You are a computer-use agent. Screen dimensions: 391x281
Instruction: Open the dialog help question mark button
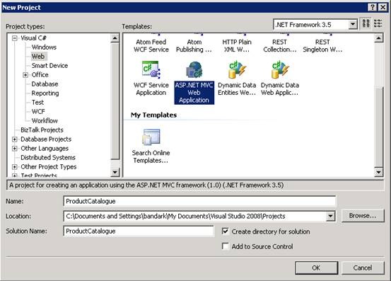(372, 7)
